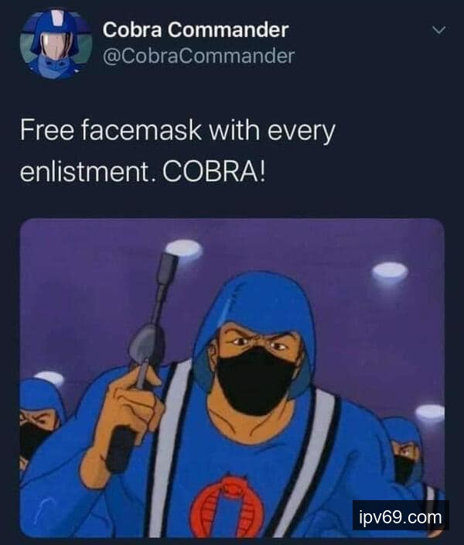
Task: Open Cobra Commander's profile avatar
Action: [56, 44]
